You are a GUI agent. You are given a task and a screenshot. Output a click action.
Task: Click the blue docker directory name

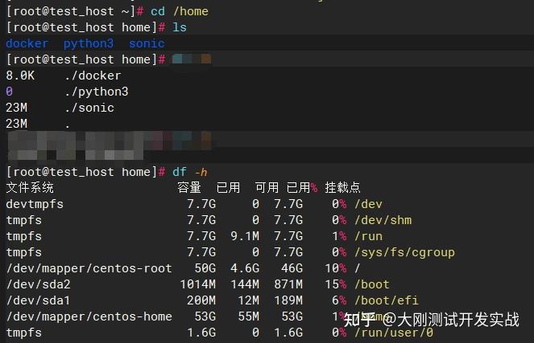point(27,43)
